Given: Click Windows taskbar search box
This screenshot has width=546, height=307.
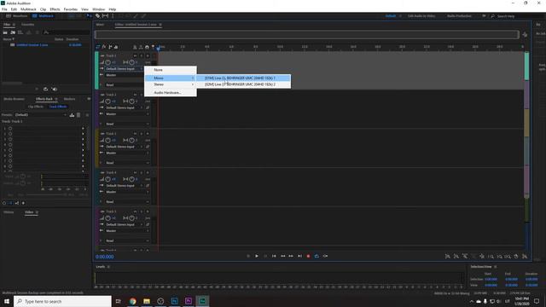Looking at the screenshot, I should click(x=62, y=301).
